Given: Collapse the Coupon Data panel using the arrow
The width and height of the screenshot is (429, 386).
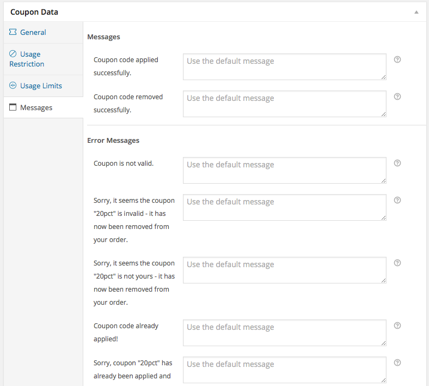Looking at the screenshot, I should [416, 12].
